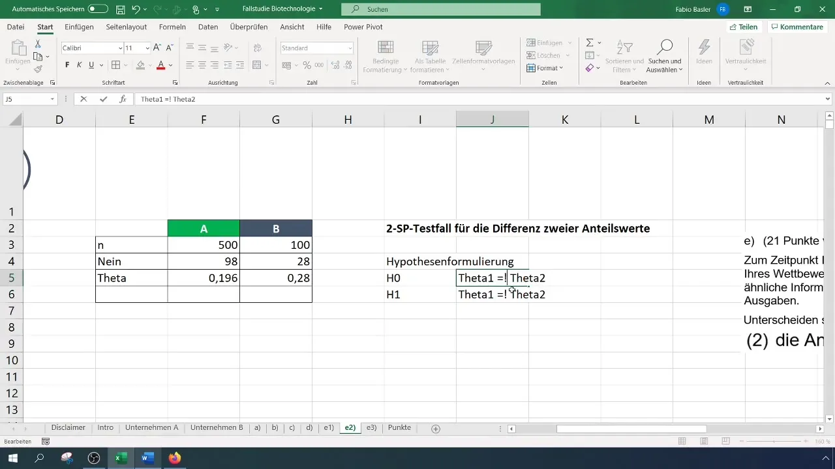Toggle italic formatting button K
The height and width of the screenshot is (469, 835).
point(79,65)
